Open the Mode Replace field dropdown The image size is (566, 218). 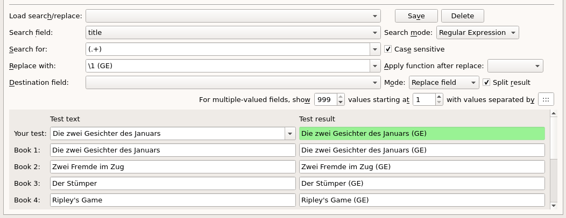pos(473,82)
